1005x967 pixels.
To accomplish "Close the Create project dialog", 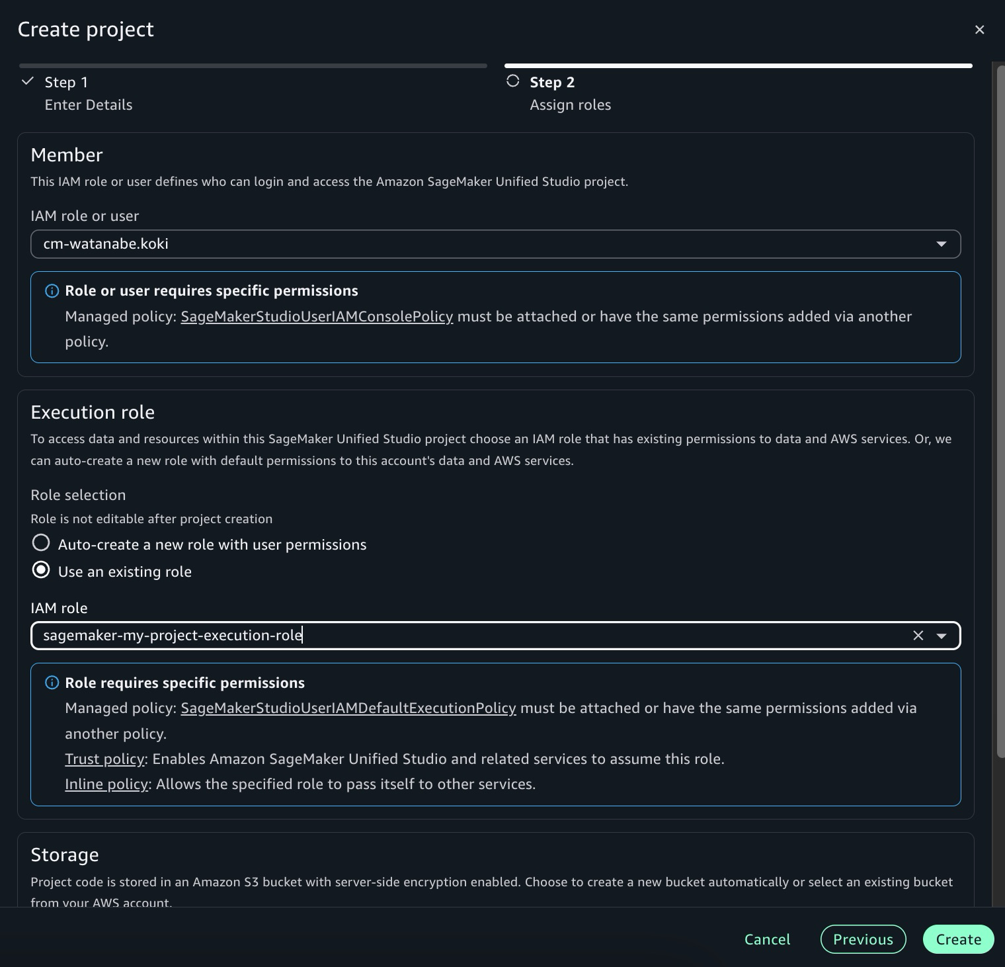I will click(x=979, y=30).
